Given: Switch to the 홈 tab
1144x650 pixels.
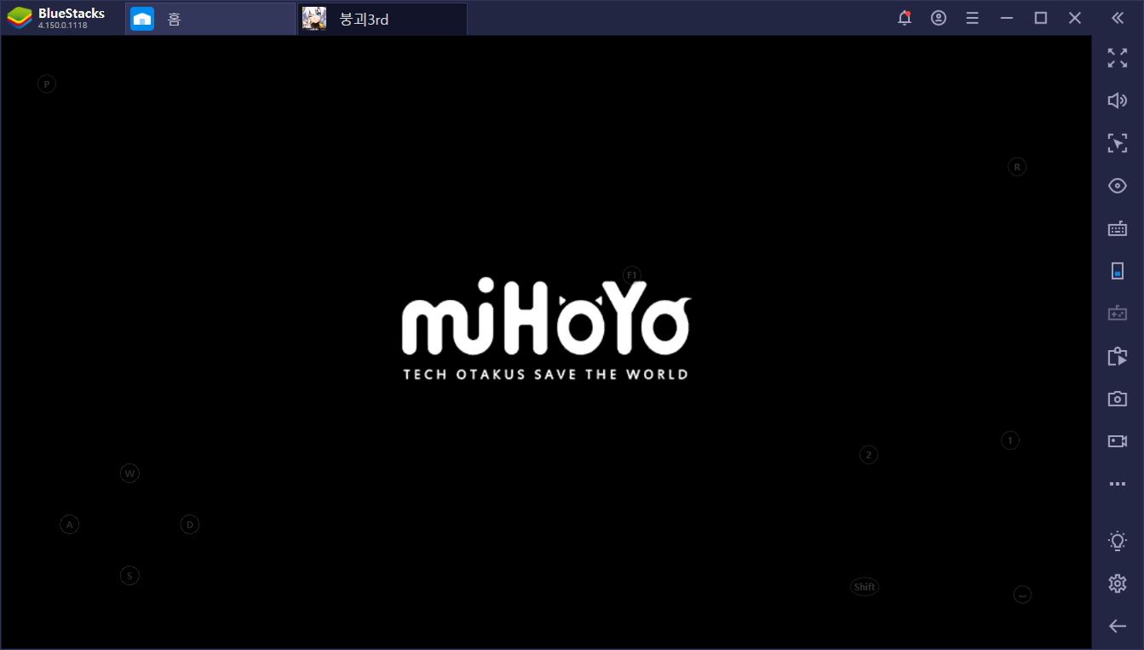Looking at the screenshot, I should point(210,19).
